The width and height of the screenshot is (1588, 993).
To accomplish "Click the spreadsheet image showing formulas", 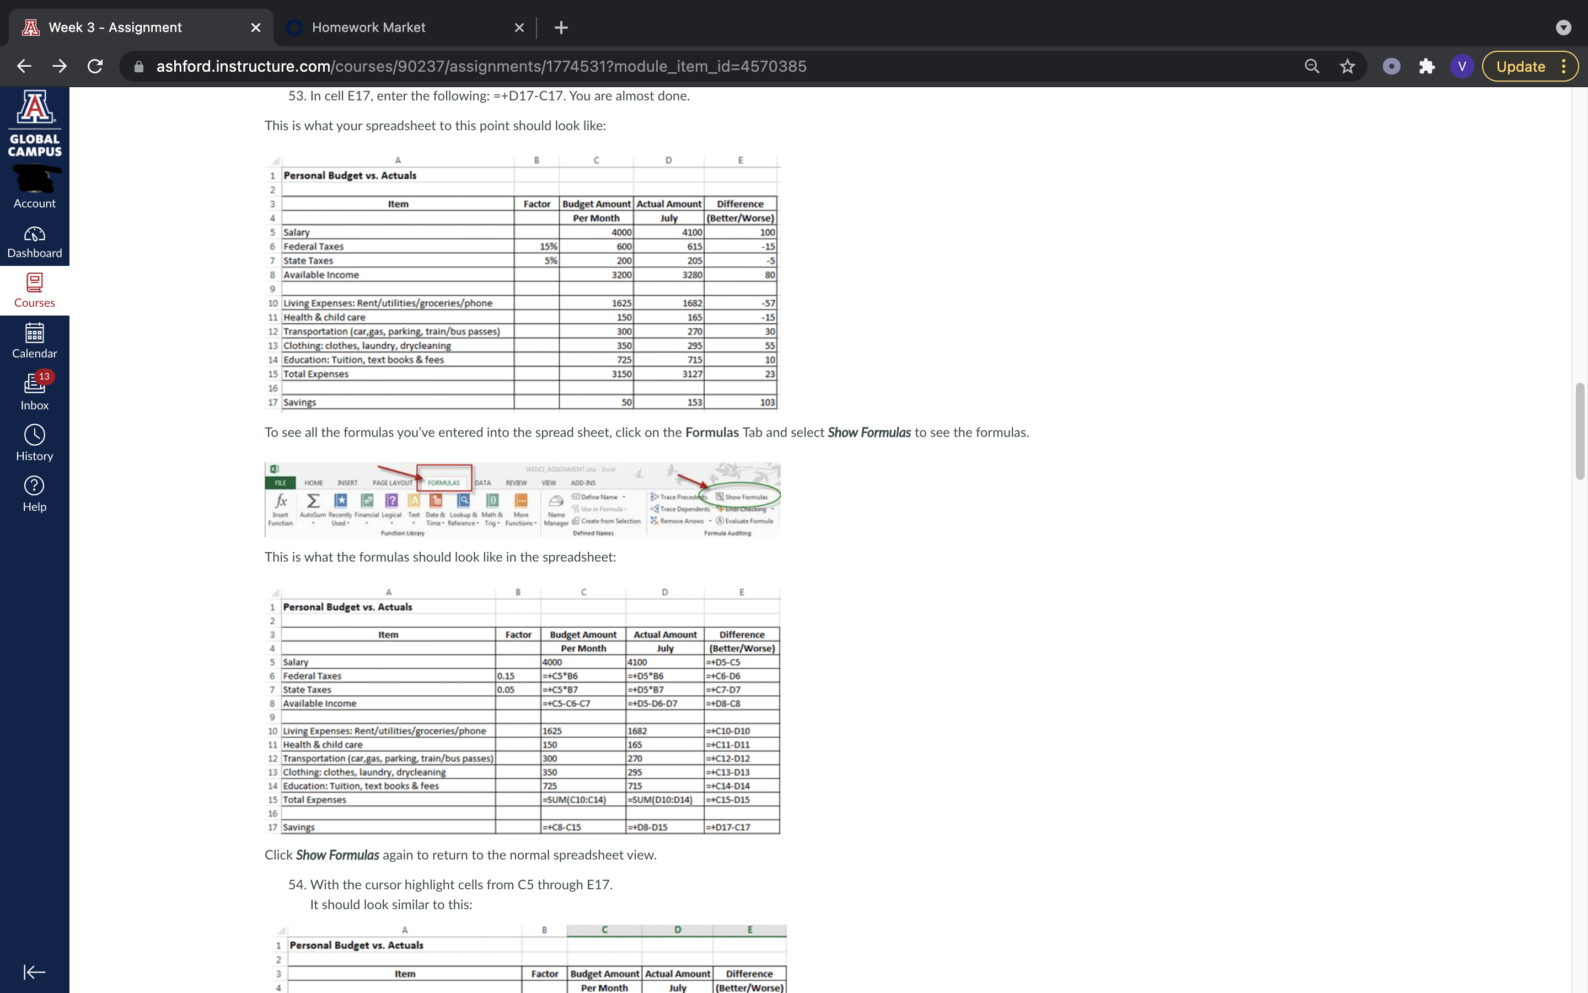I will 522,711.
